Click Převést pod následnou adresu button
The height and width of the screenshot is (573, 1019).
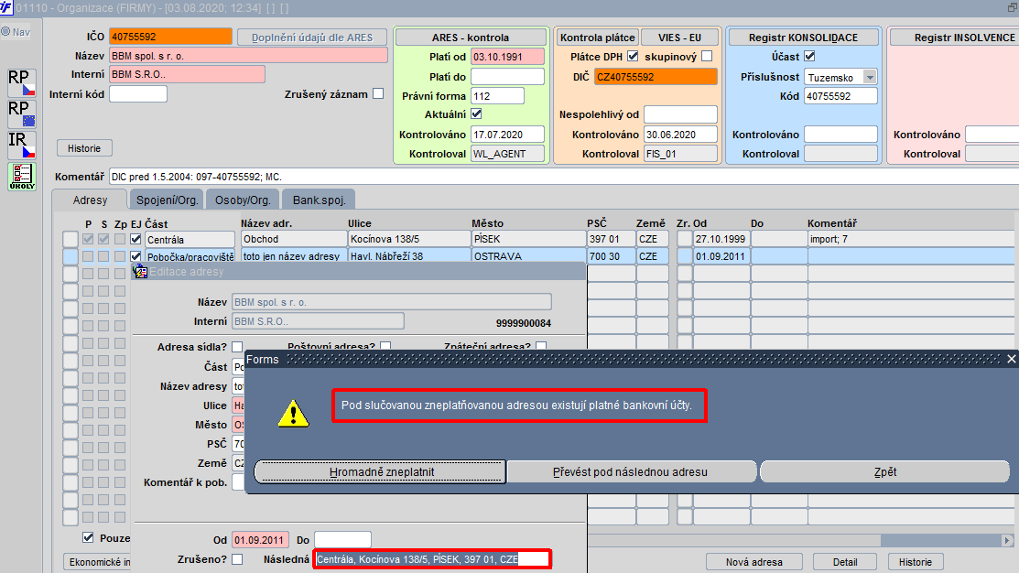click(x=631, y=471)
